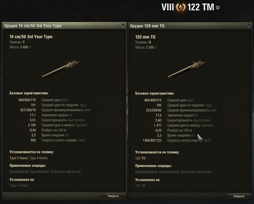Click the Подкалиберный shell type text
Image resolution: width=254 pixels, height=204 pixels.
point(146,172)
